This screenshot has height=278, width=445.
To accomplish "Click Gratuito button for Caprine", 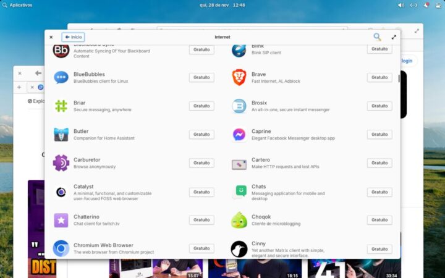I will (379, 135).
